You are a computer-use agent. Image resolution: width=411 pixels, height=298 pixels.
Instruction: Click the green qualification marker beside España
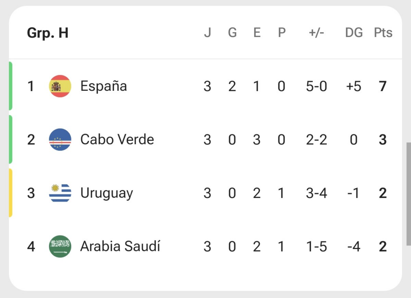pyautogui.click(x=10, y=86)
